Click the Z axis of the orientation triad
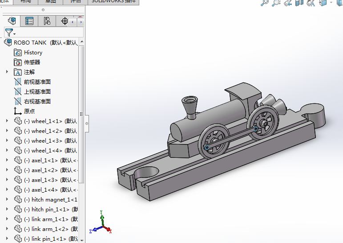343x243 pixels. click(x=95, y=230)
